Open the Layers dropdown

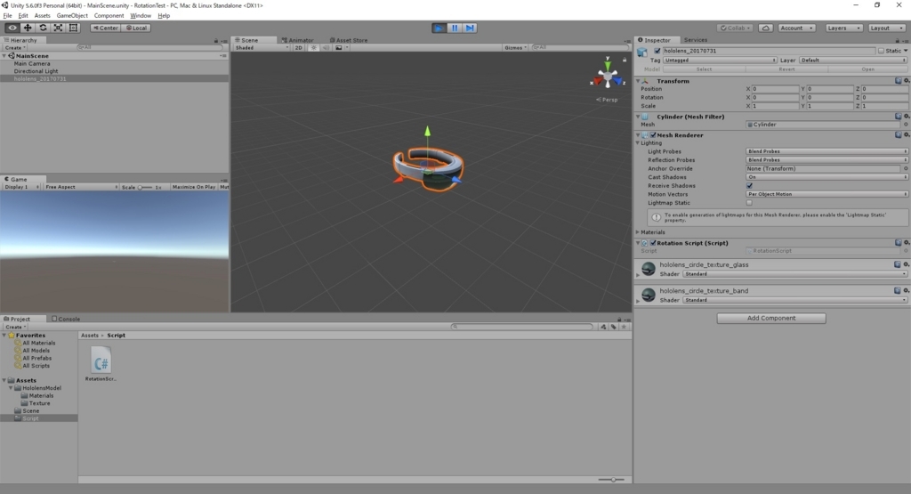pyautogui.click(x=843, y=28)
